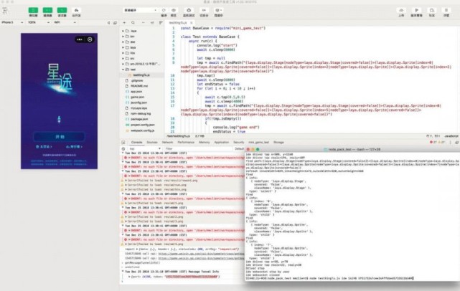Open the iPhone 5 device dropdown
The image size is (460, 291).
tap(12, 22)
